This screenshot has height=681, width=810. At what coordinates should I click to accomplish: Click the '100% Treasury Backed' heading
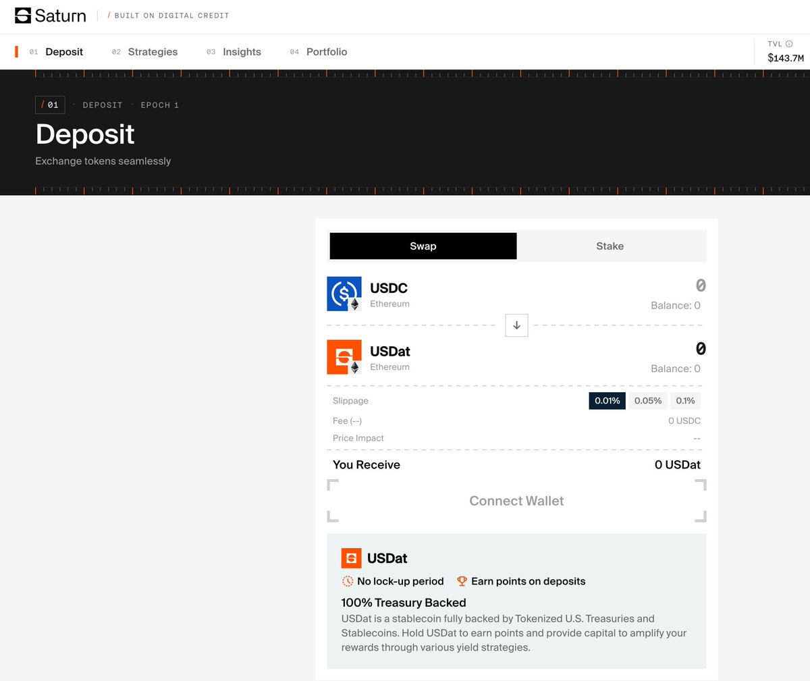[x=404, y=603]
